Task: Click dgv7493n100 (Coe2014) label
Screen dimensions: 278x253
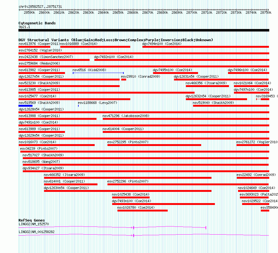Action: point(132,201)
